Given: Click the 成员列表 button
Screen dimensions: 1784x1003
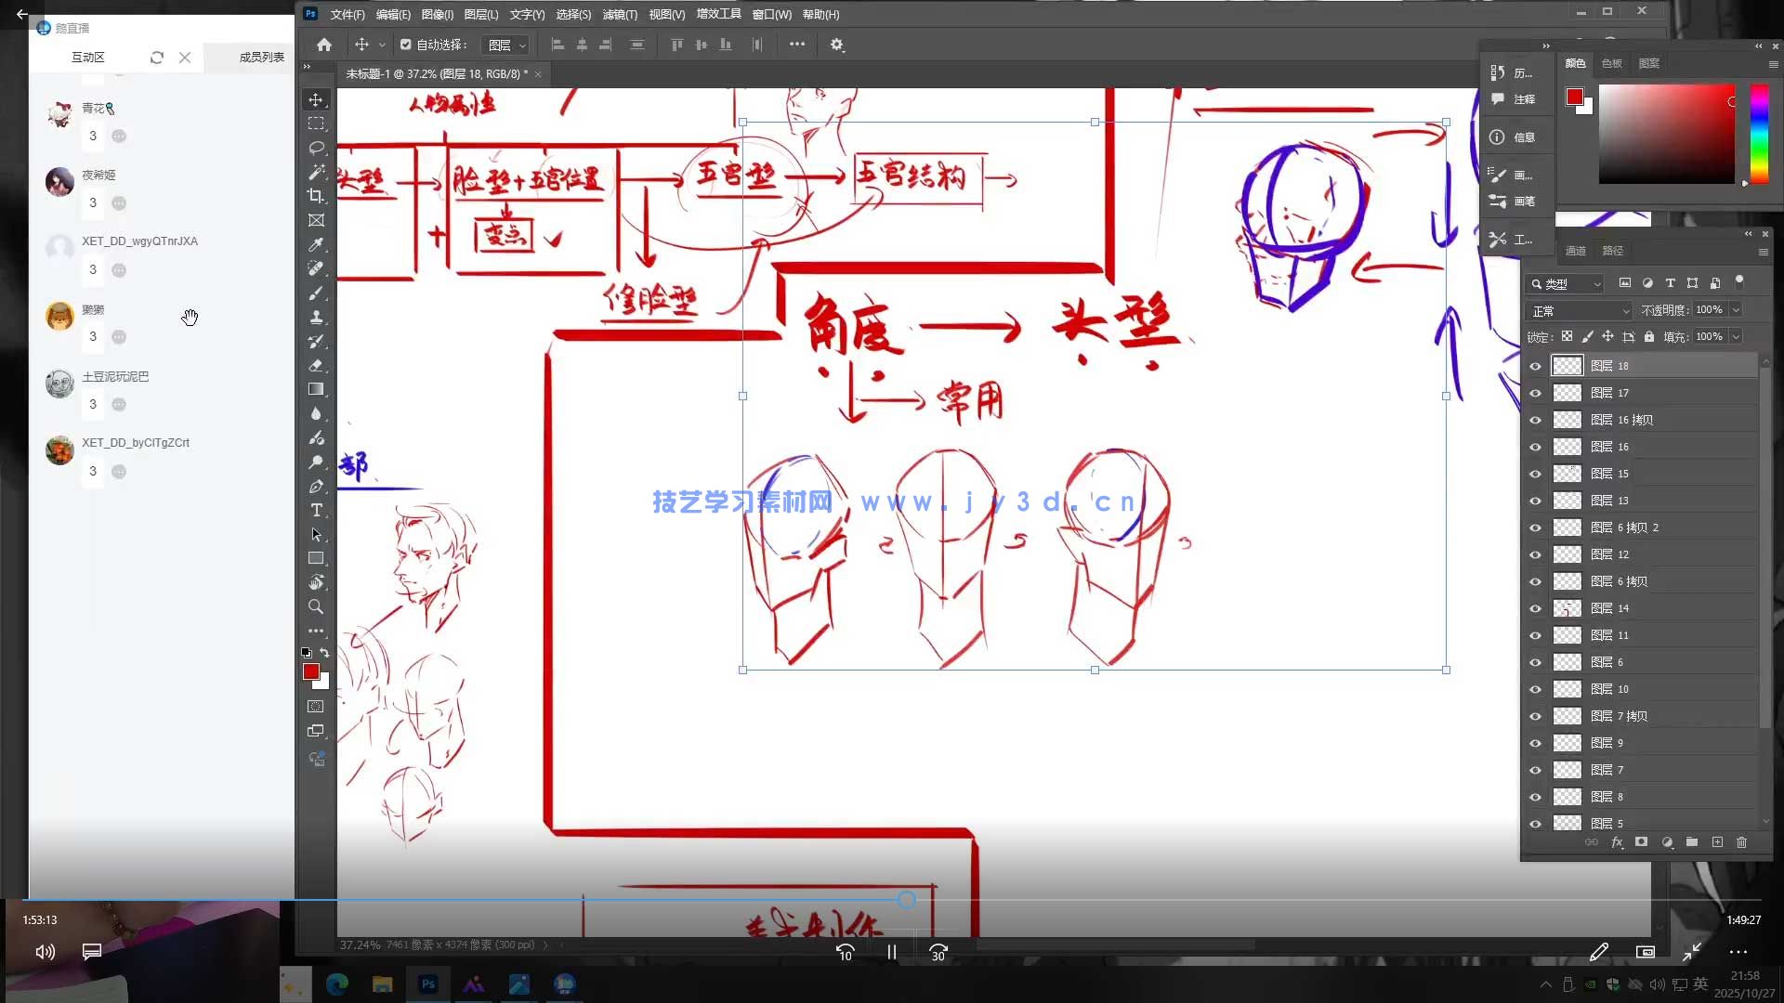Looking at the screenshot, I should pos(261,57).
